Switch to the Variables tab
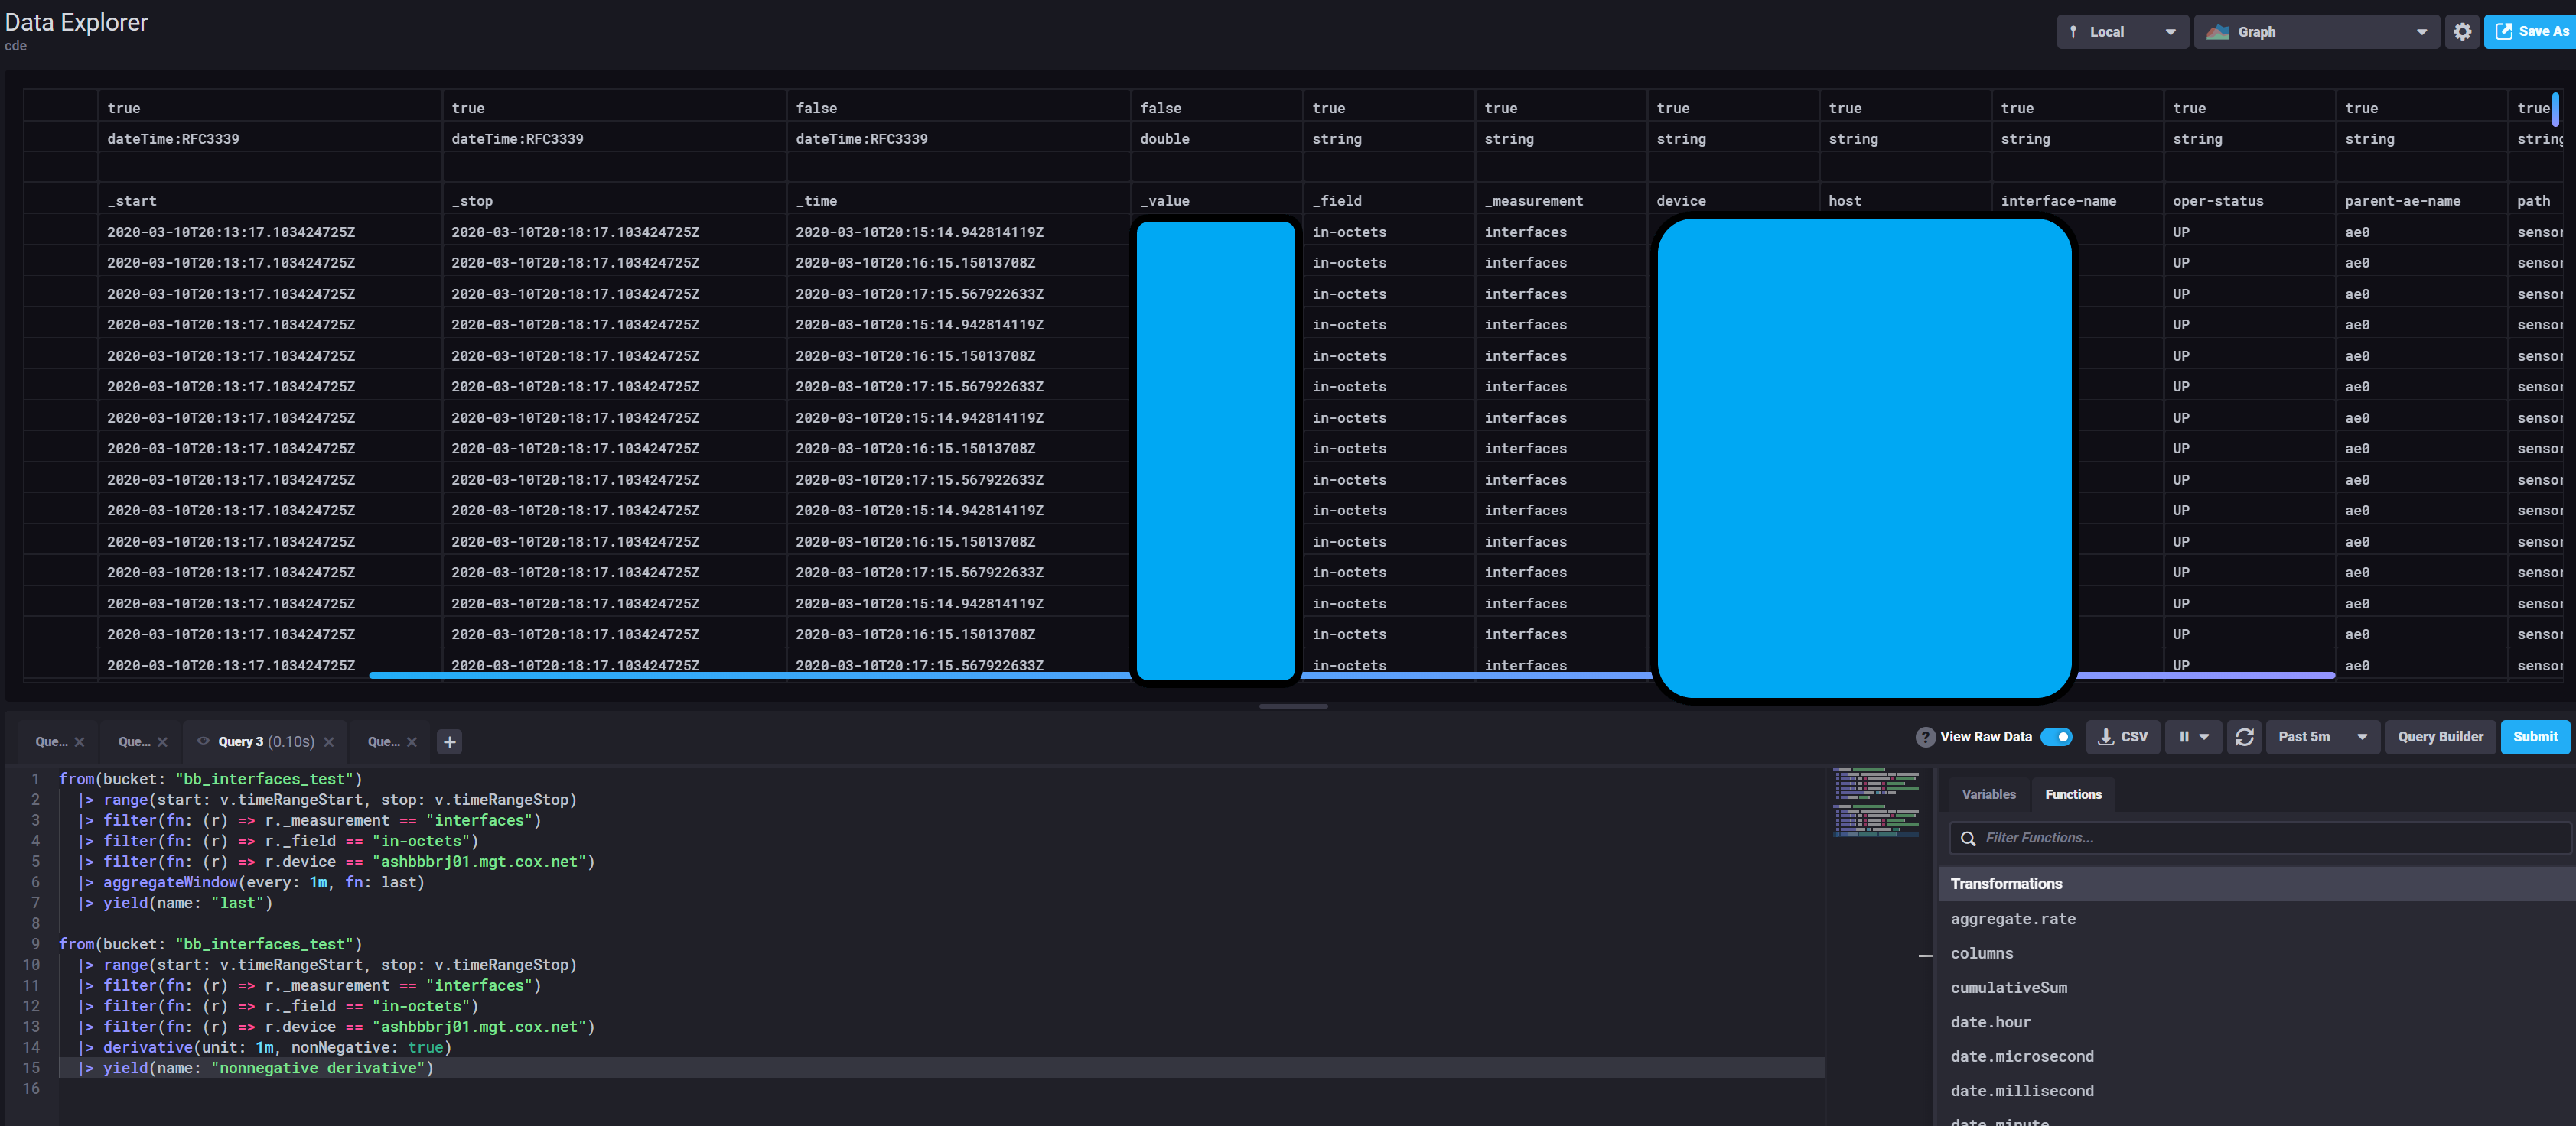This screenshot has width=2576, height=1126. pyautogui.click(x=1988, y=795)
